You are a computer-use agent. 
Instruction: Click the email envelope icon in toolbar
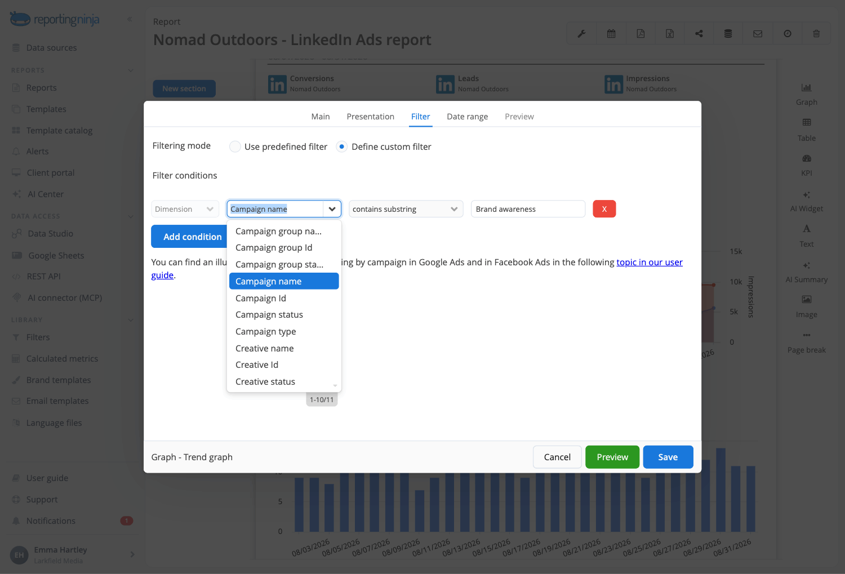pyautogui.click(x=758, y=34)
